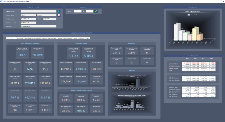Click the total revenue value 708 910 €
225x122 pixels.
coord(37,55)
